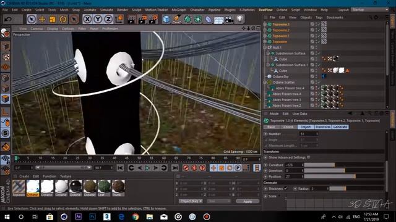The height and width of the screenshot is (222, 396).
Task: Click the Record Active Objects button
Action: [186, 168]
